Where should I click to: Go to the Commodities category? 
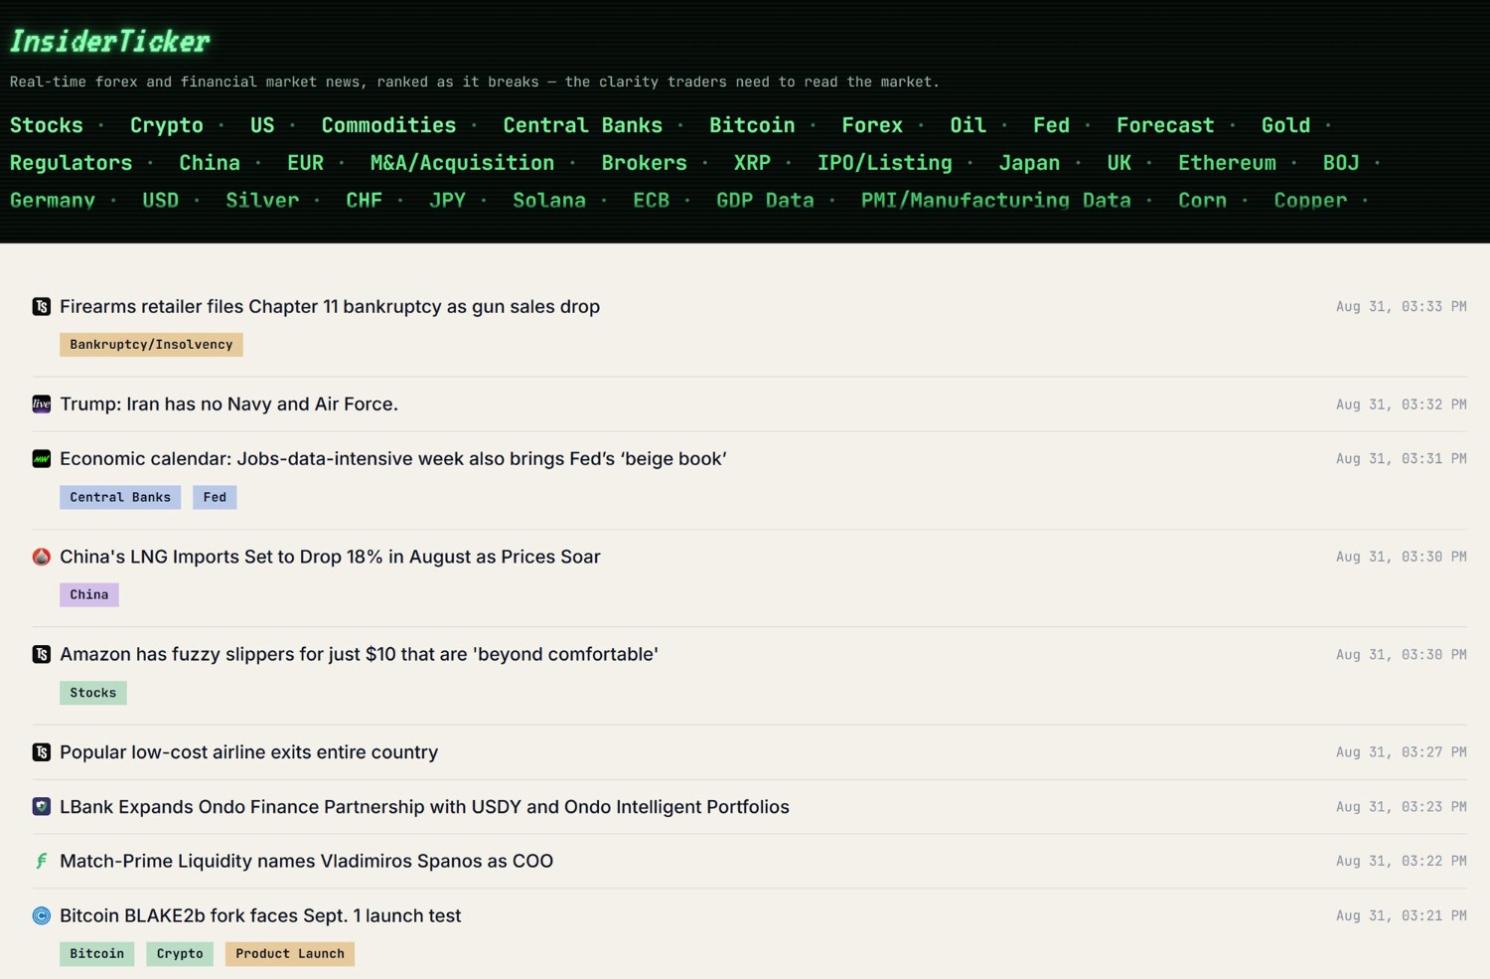point(388,125)
